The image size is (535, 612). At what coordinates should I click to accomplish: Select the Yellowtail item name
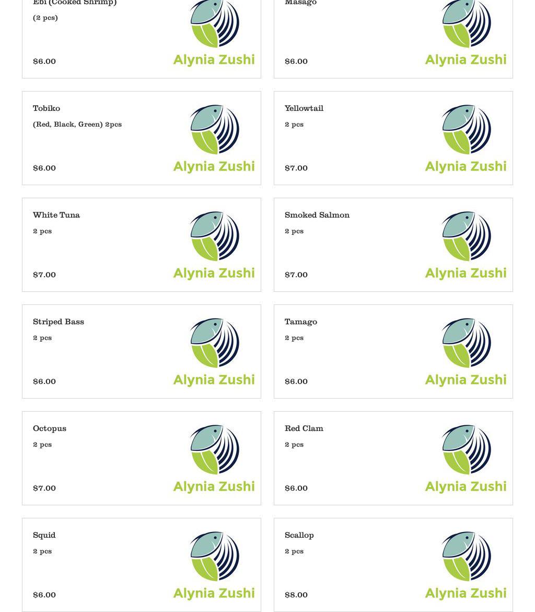(x=304, y=108)
